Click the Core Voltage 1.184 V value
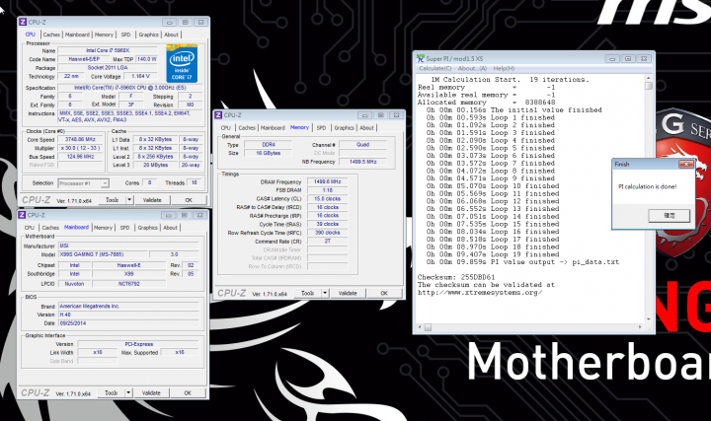Screen dimensions: 711x421 pos(140,76)
